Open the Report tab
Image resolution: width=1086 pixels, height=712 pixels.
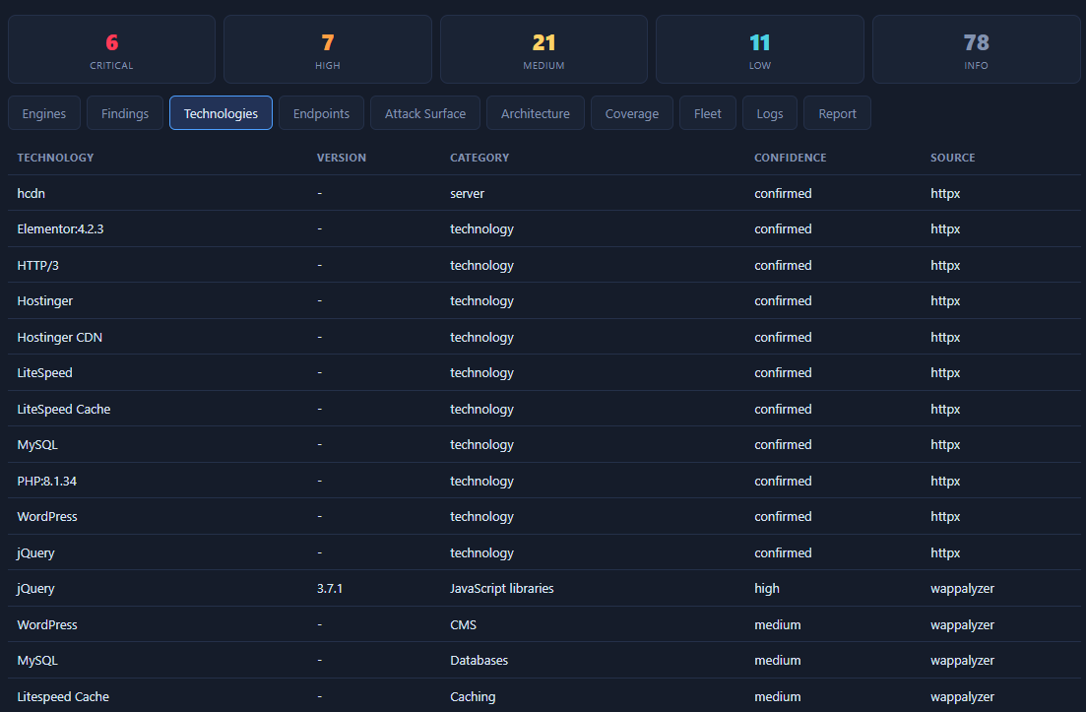837,113
